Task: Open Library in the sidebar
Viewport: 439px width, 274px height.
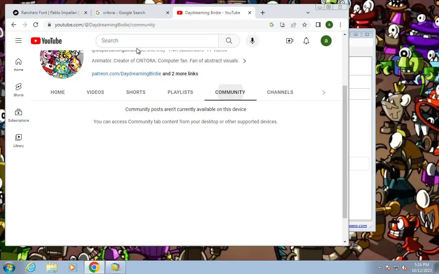Action: [x=19, y=141]
